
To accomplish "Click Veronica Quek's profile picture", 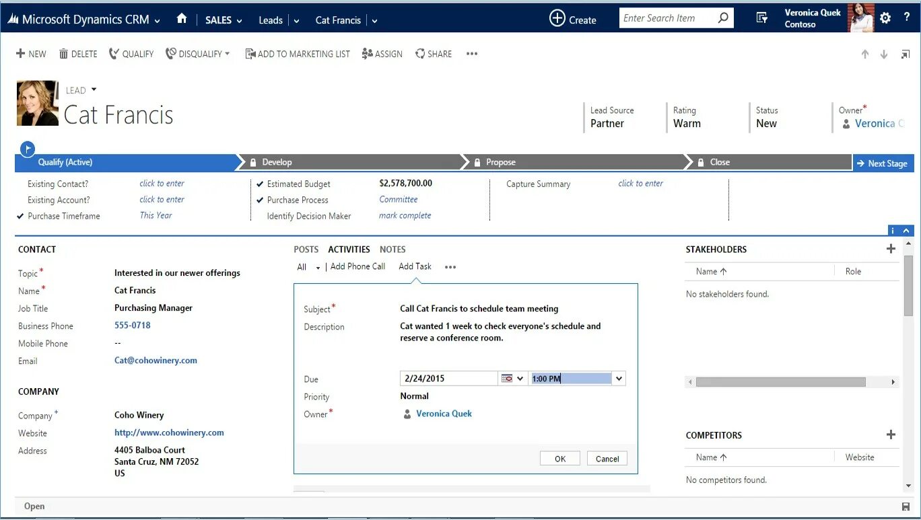I will [x=860, y=17].
